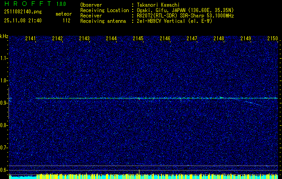Click the HROFFT program title
The image size is (282, 179).
pos(28,4)
